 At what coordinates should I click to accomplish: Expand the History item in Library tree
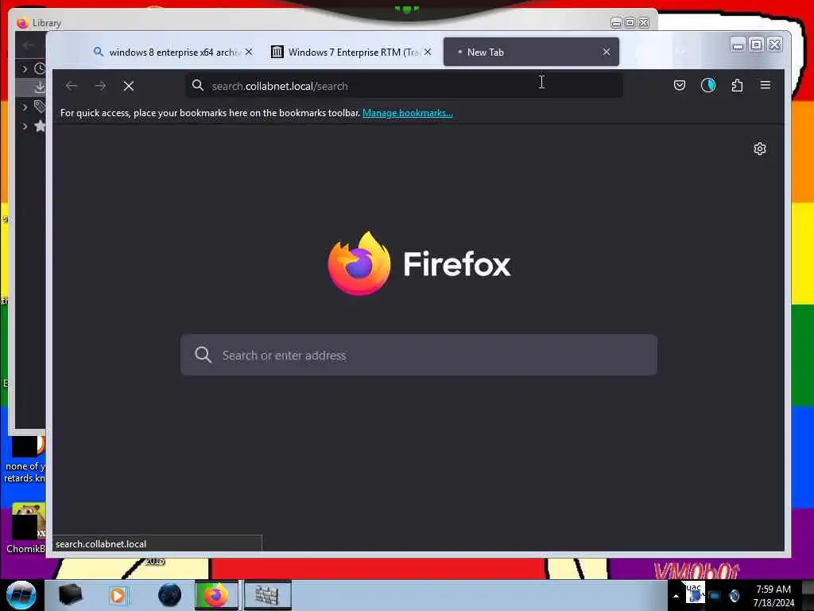[25, 68]
